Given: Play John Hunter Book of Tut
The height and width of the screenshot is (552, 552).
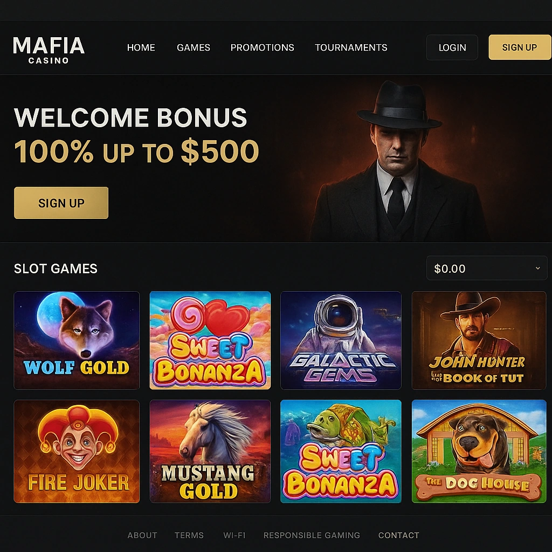Looking at the screenshot, I should [479, 340].
